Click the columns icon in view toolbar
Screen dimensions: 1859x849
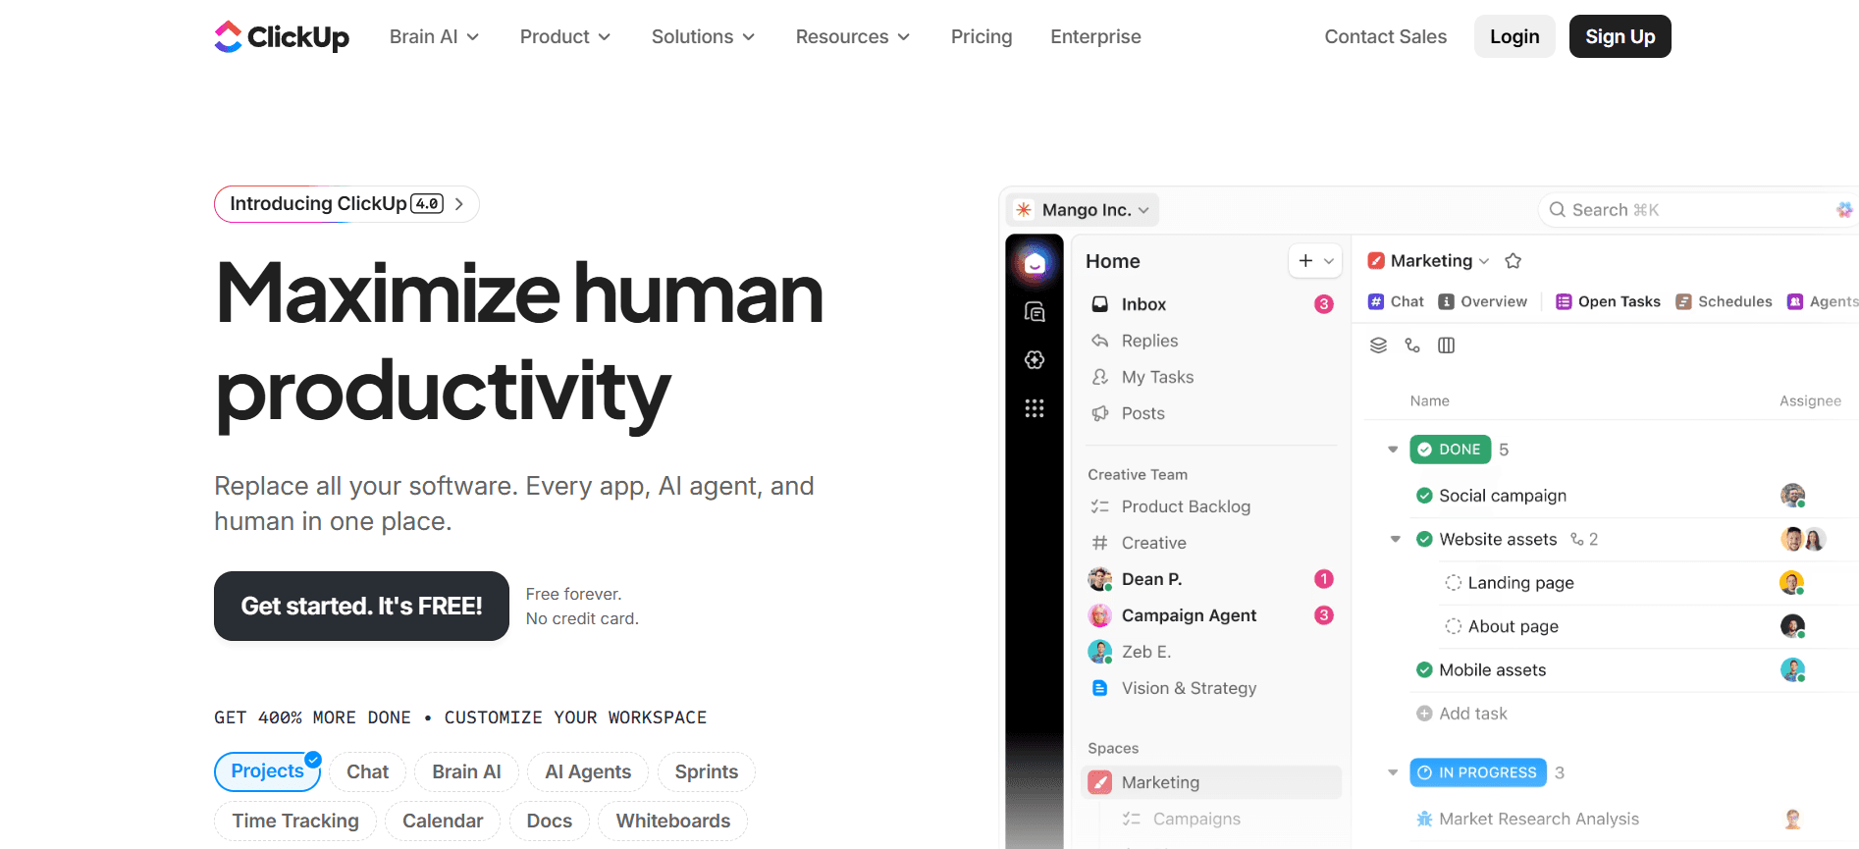[1447, 345]
